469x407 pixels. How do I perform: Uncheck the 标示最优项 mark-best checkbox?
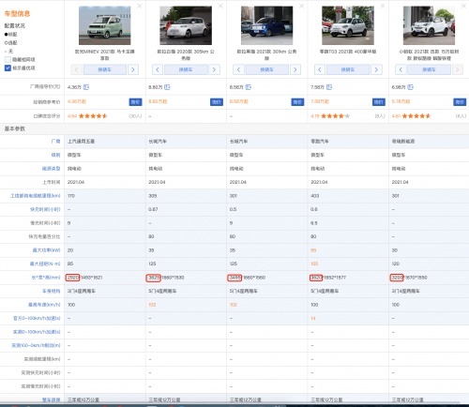[x=8, y=68]
